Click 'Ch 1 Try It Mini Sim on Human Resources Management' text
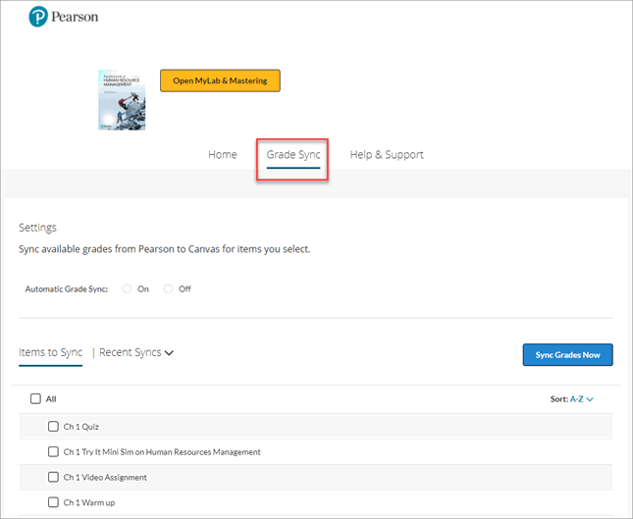The height and width of the screenshot is (519, 633). 162,452
